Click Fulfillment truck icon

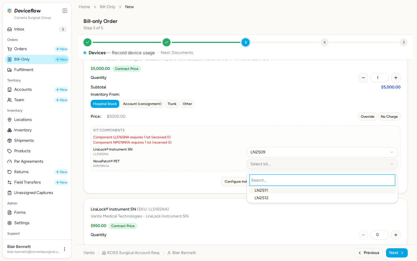tap(10, 70)
